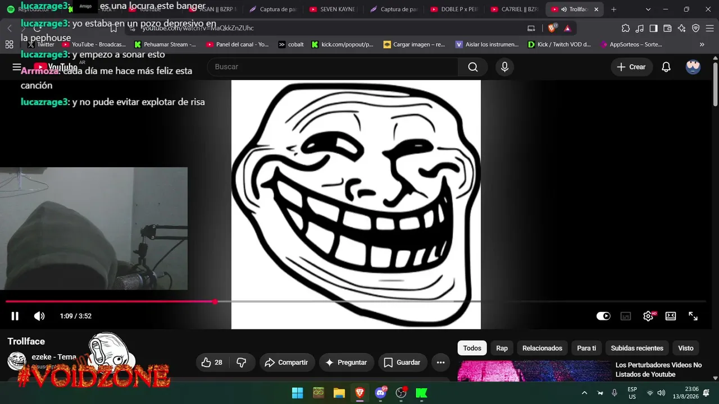Open Brave VPN shield icon
The height and width of the screenshot is (404, 719).
(696, 28)
